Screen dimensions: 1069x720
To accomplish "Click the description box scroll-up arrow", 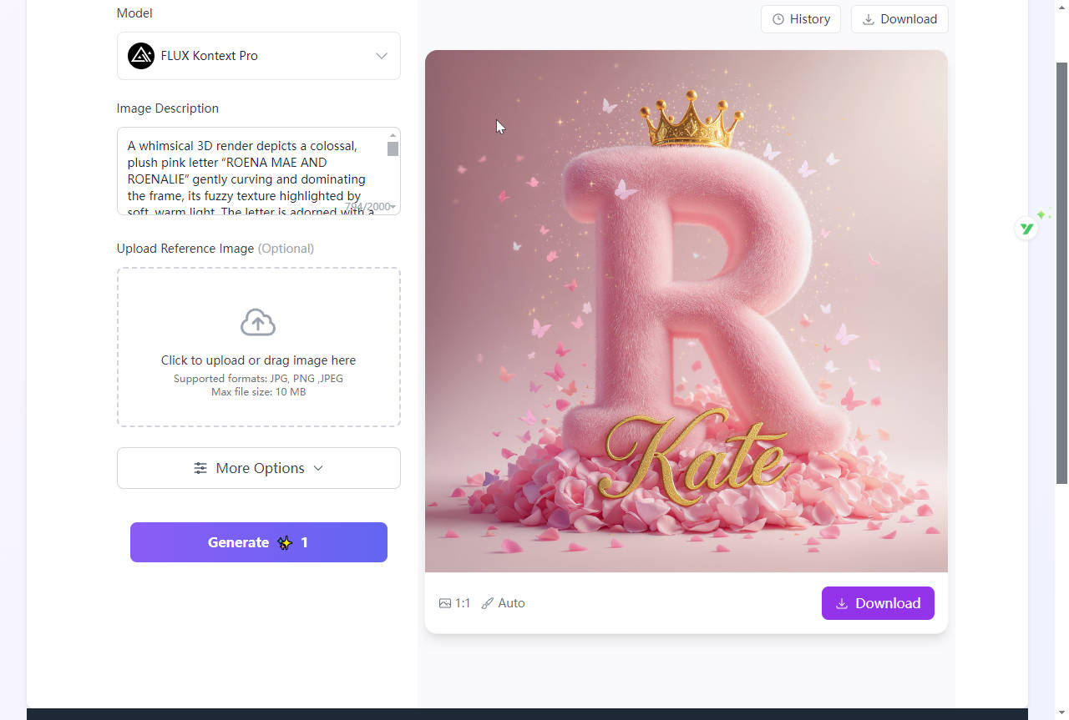I will (393, 135).
